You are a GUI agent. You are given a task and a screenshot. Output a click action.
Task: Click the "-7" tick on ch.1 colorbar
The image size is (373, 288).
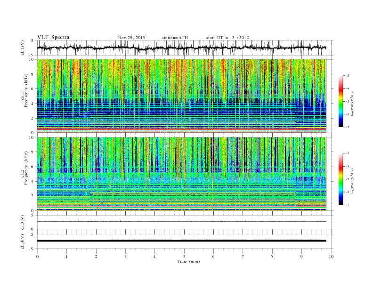[x=347, y=127]
